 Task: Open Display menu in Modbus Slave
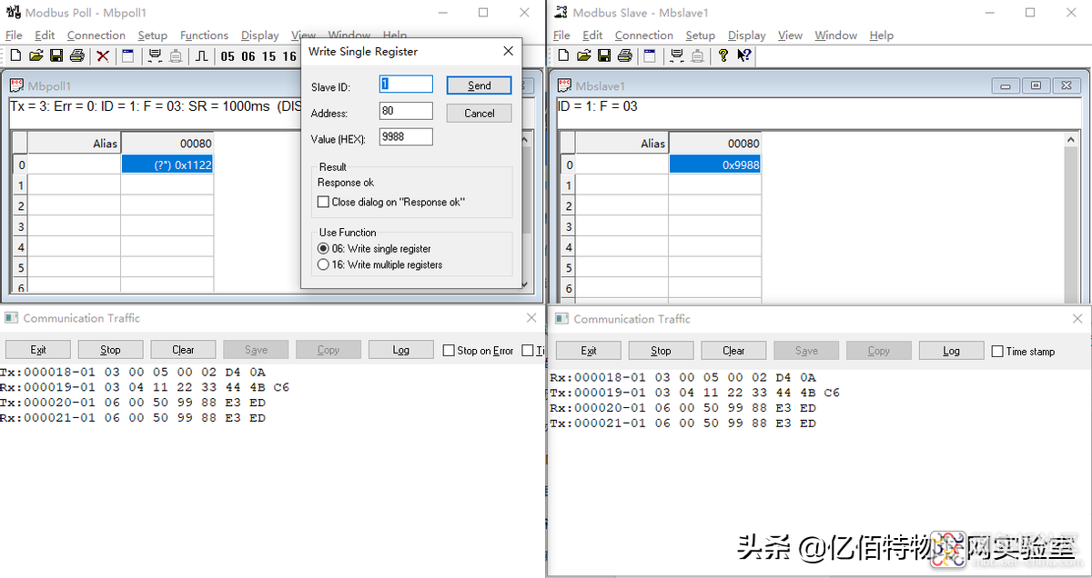click(x=747, y=35)
